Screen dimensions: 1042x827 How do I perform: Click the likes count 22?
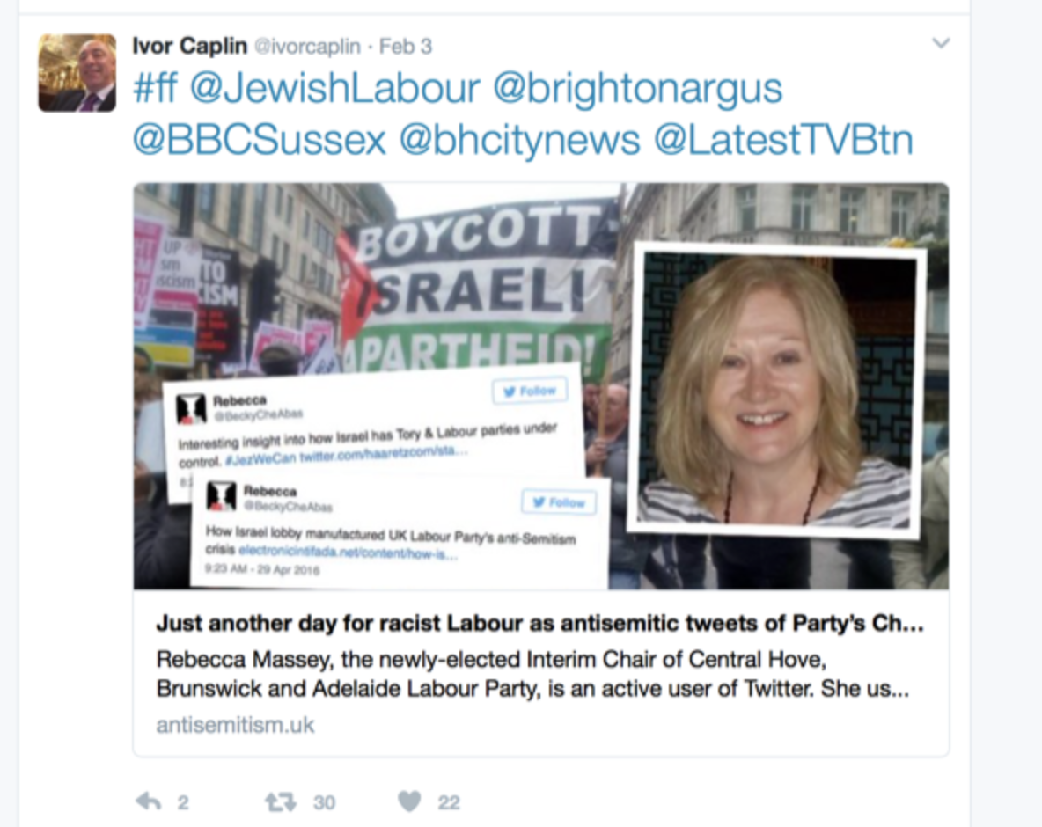[x=449, y=802]
